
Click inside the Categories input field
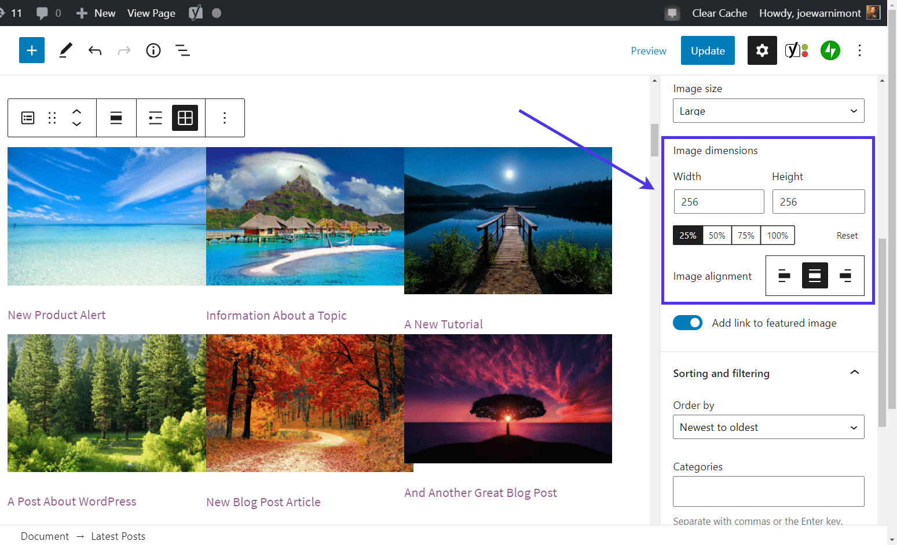768,491
